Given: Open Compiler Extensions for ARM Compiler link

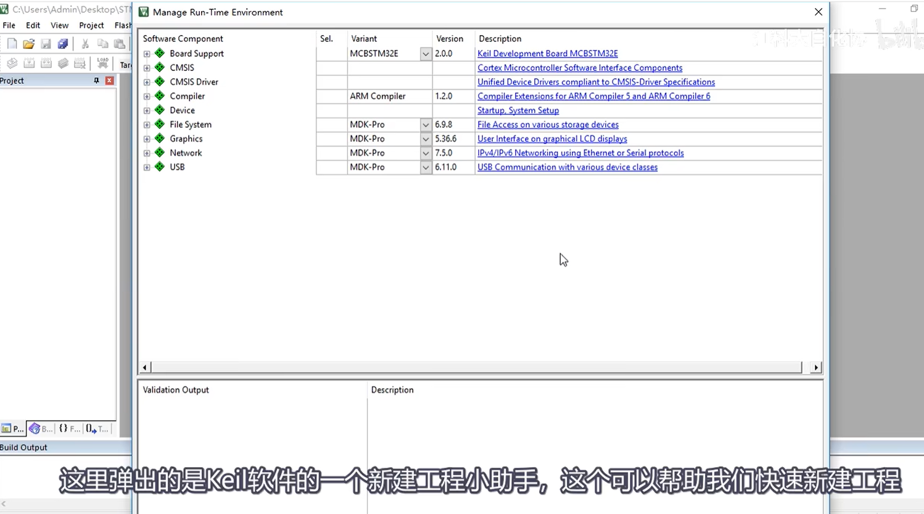Looking at the screenshot, I should tap(594, 96).
